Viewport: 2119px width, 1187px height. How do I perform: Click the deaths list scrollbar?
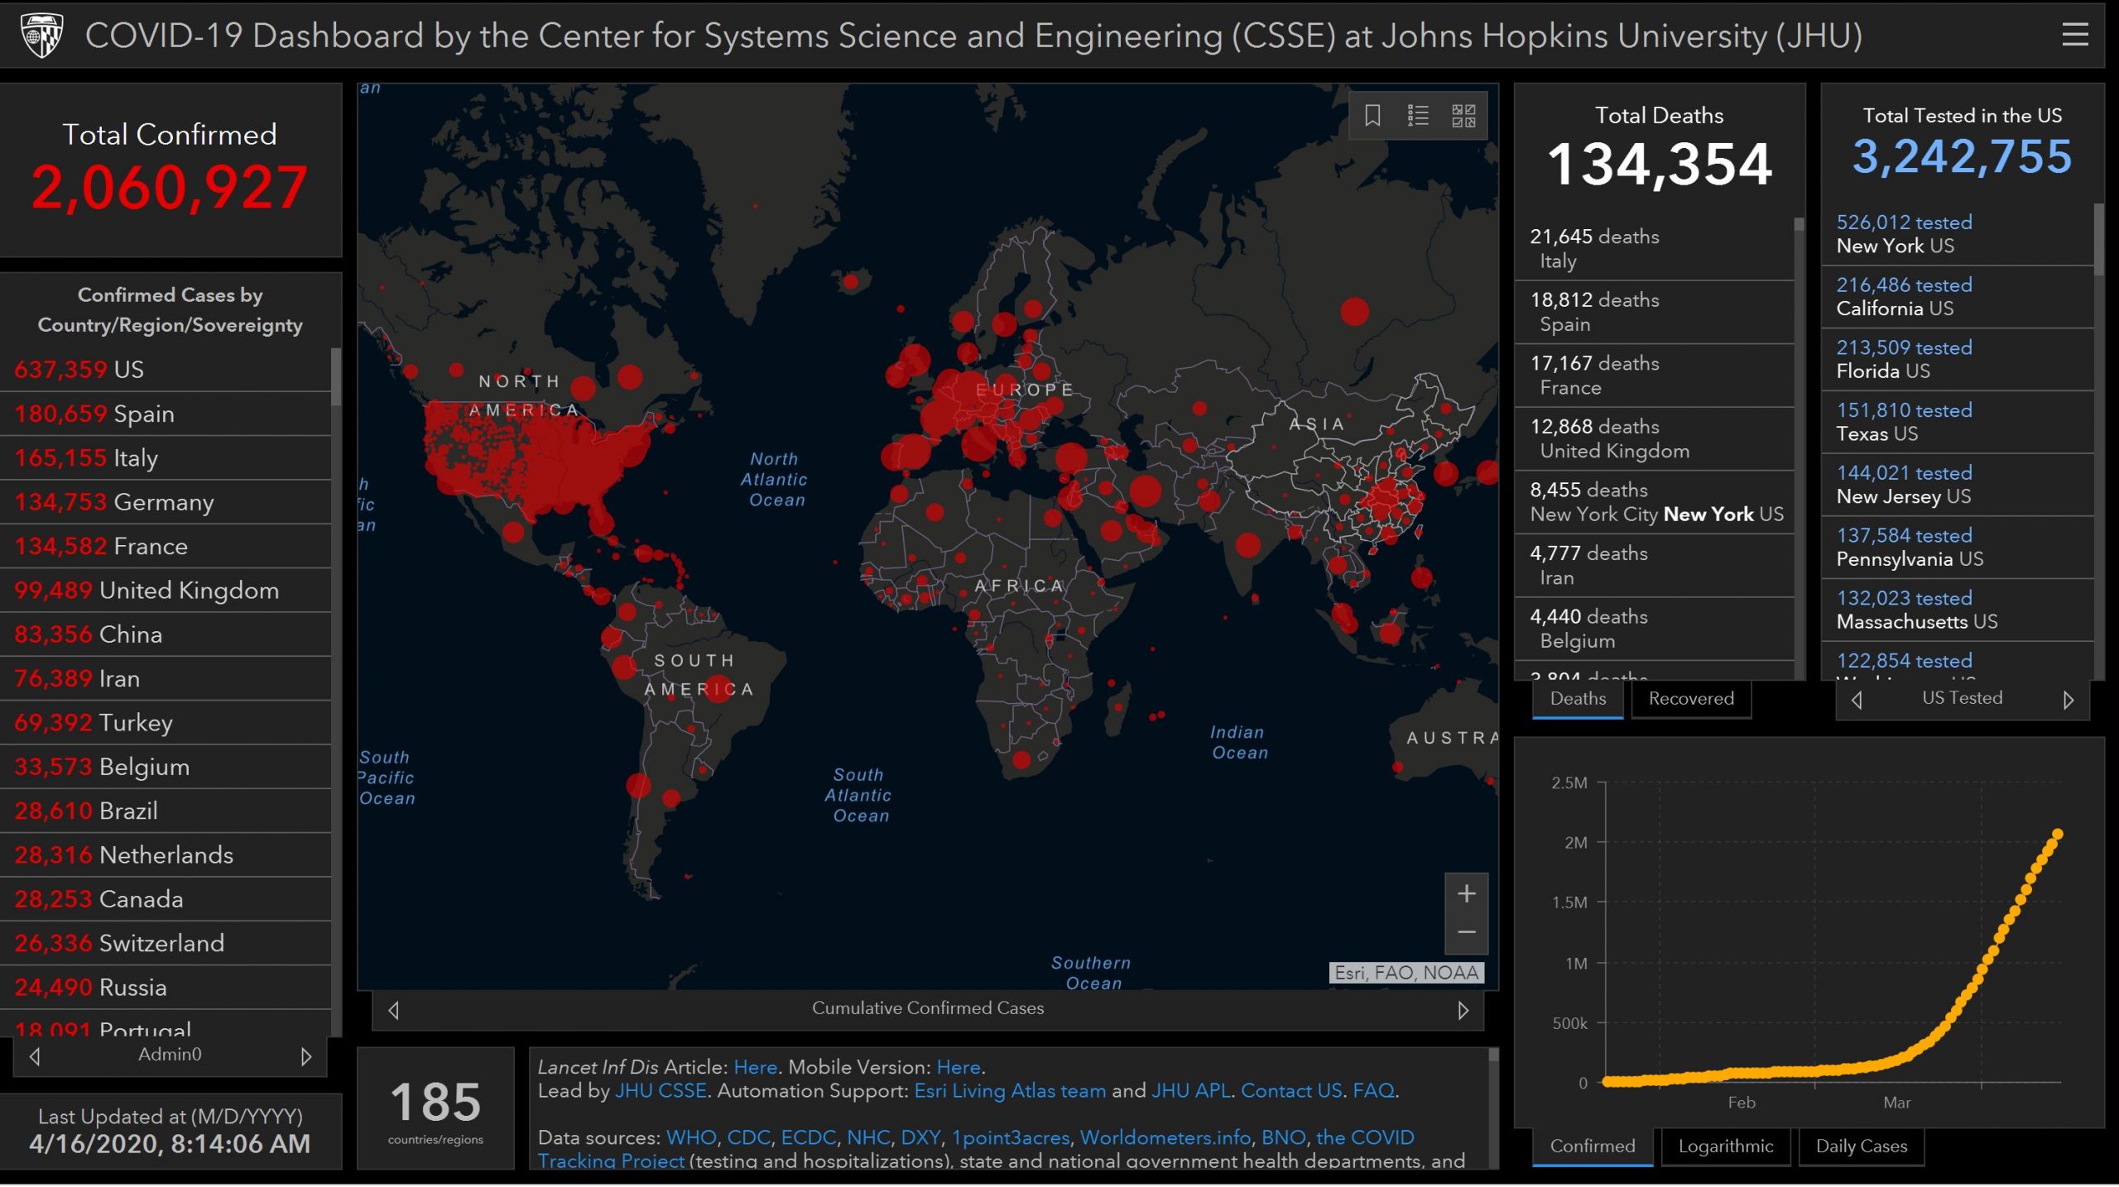[1798, 447]
